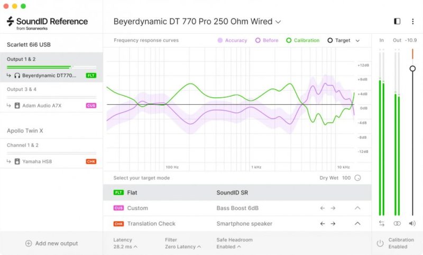Click Add new output
This screenshot has height=255, width=423.
click(x=51, y=243)
